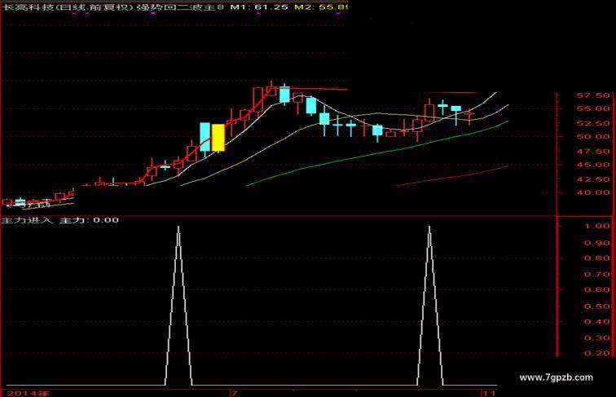Click the 1.00 indicator scale label
The width and height of the screenshot is (616, 397).
pyautogui.click(x=597, y=226)
